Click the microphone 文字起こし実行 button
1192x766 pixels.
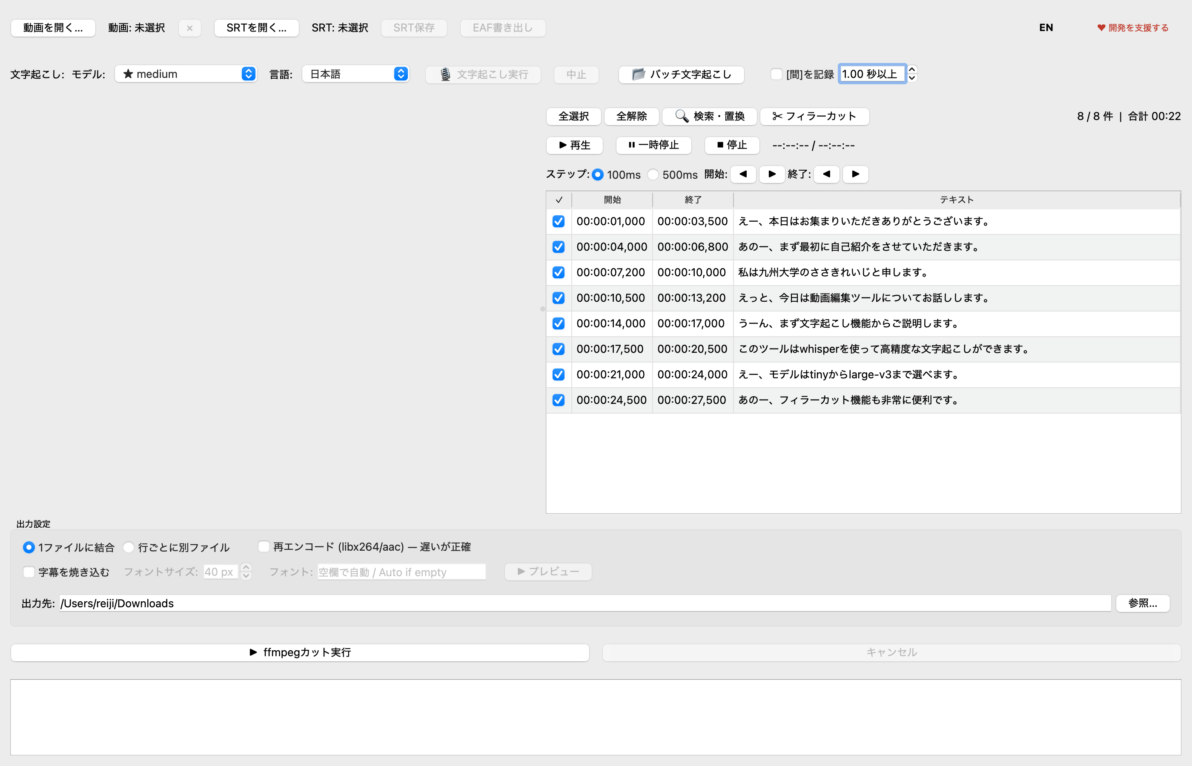pyautogui.click(x=483, y=74)
